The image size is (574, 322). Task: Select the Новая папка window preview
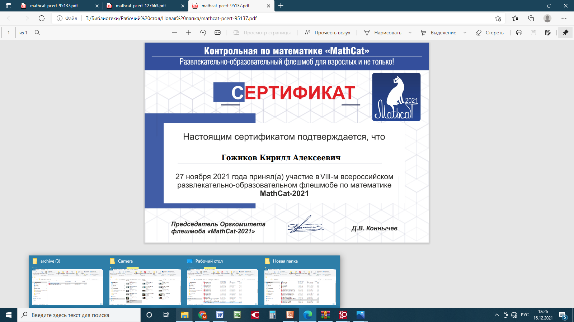click(x=300, y=282)
